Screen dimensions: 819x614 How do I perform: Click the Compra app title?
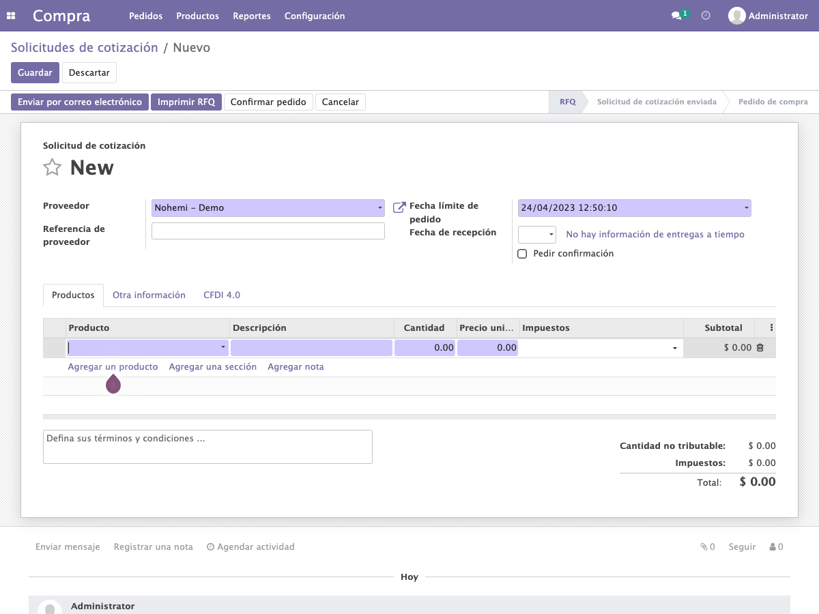point(61,16)
